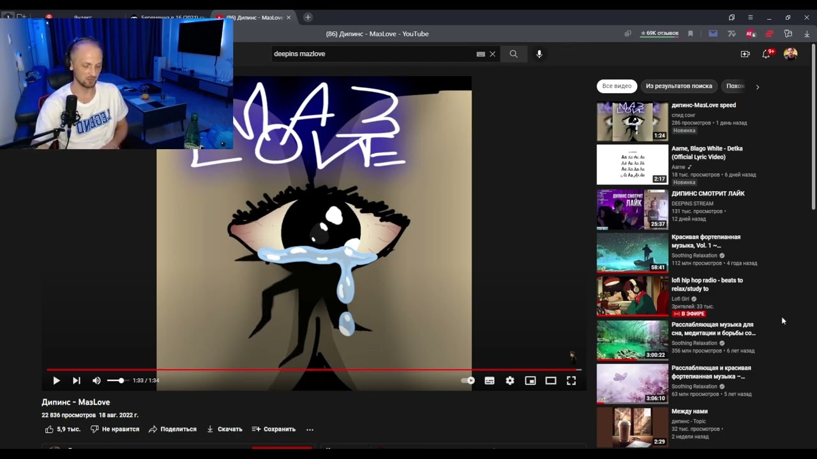Click the copy icon beside 69K отзывов
The image size is (817, 459).
(628, 34)
